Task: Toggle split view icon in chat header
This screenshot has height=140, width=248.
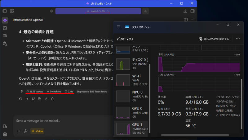Action: (186, 20)
